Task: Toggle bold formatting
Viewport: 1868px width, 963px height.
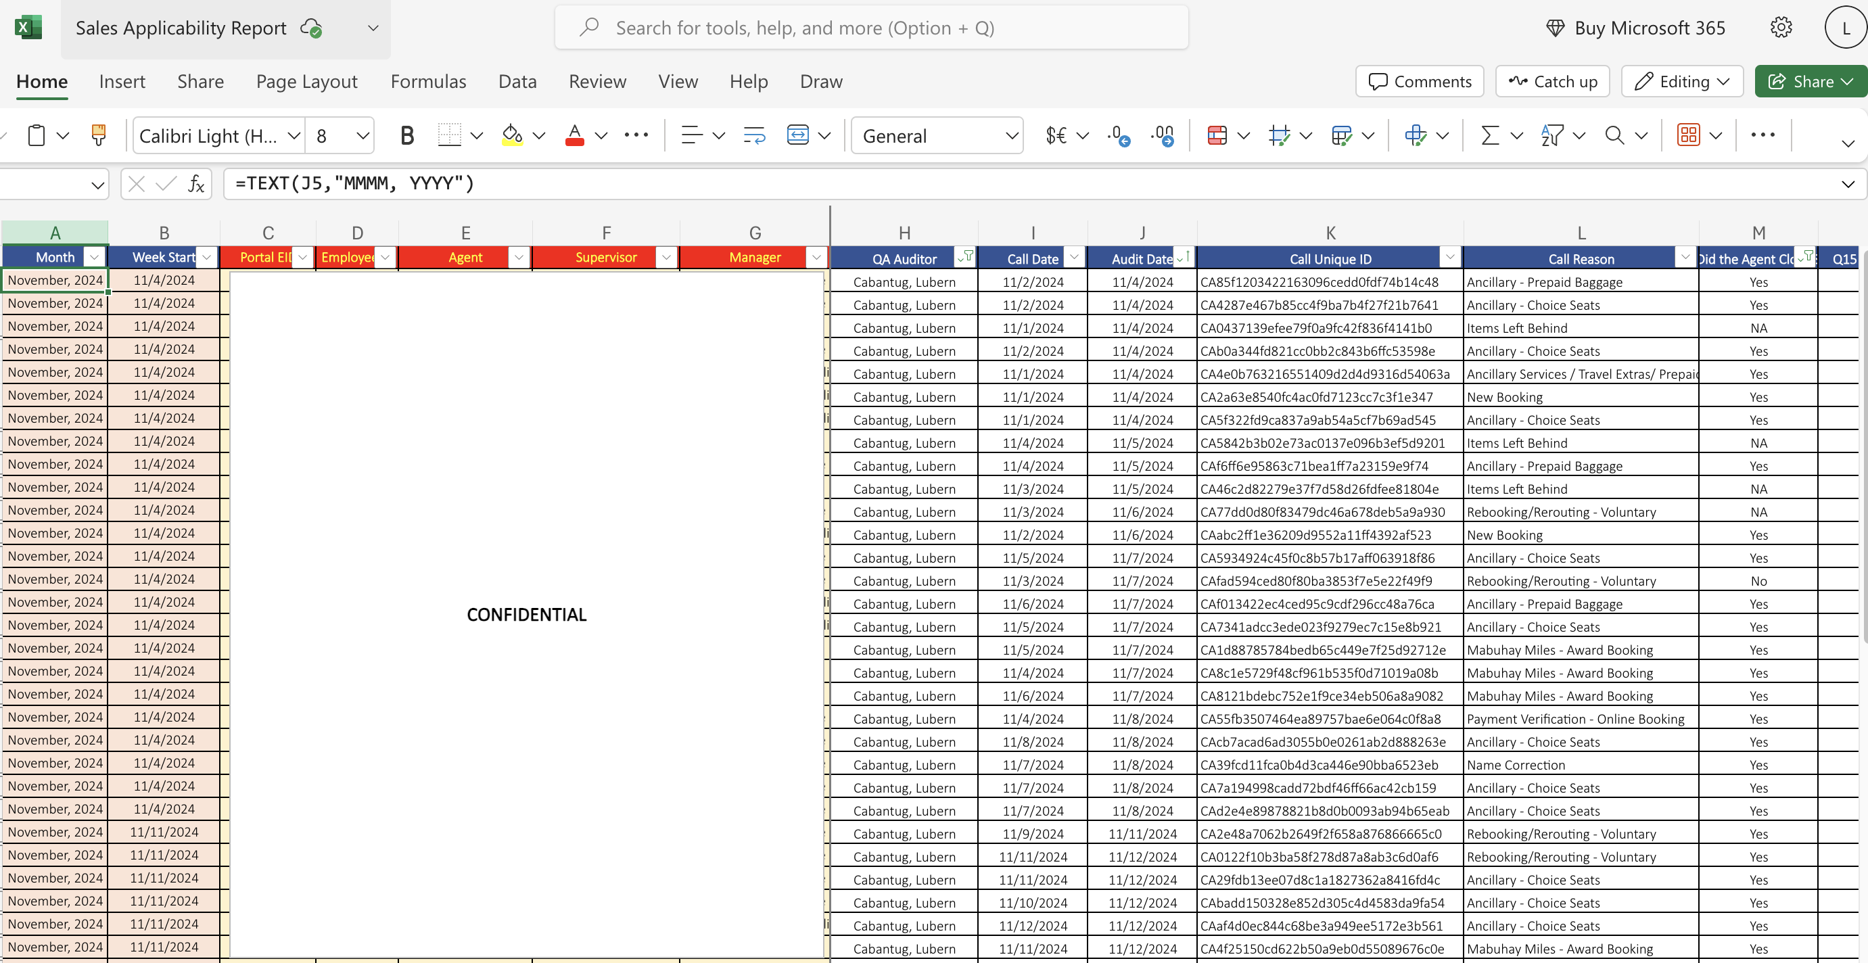Action: tap(407, 136)
